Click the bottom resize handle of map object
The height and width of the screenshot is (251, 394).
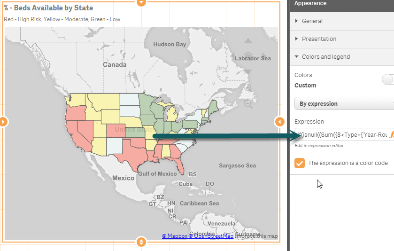point(141,242)
